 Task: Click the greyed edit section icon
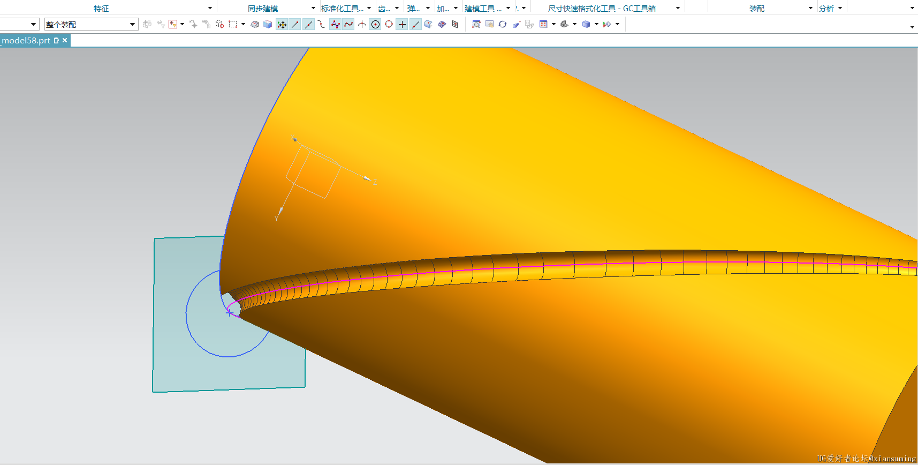coord(529,24)
